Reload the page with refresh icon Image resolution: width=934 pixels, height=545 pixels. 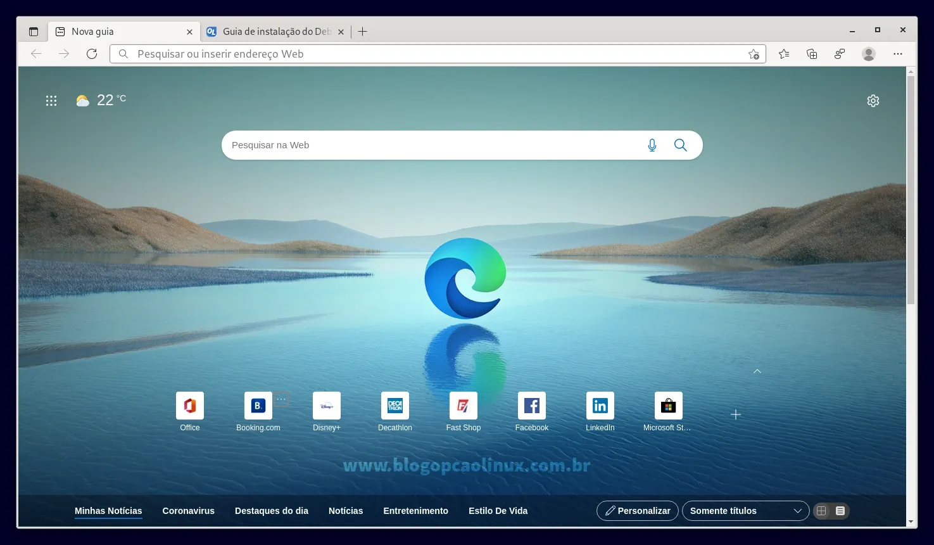pyautogui.click(x=92, y=54)
